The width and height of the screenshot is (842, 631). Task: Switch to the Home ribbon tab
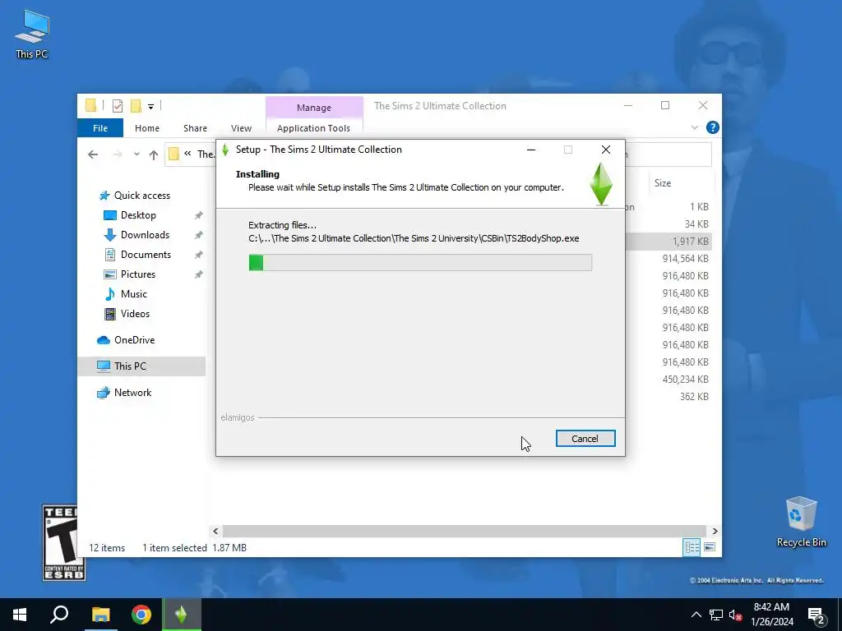147,128
